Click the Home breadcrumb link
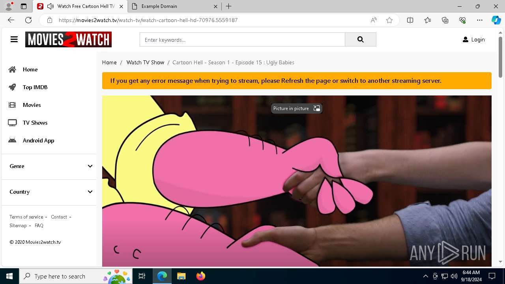The image size is (505, 284). (x=109, y=62)
